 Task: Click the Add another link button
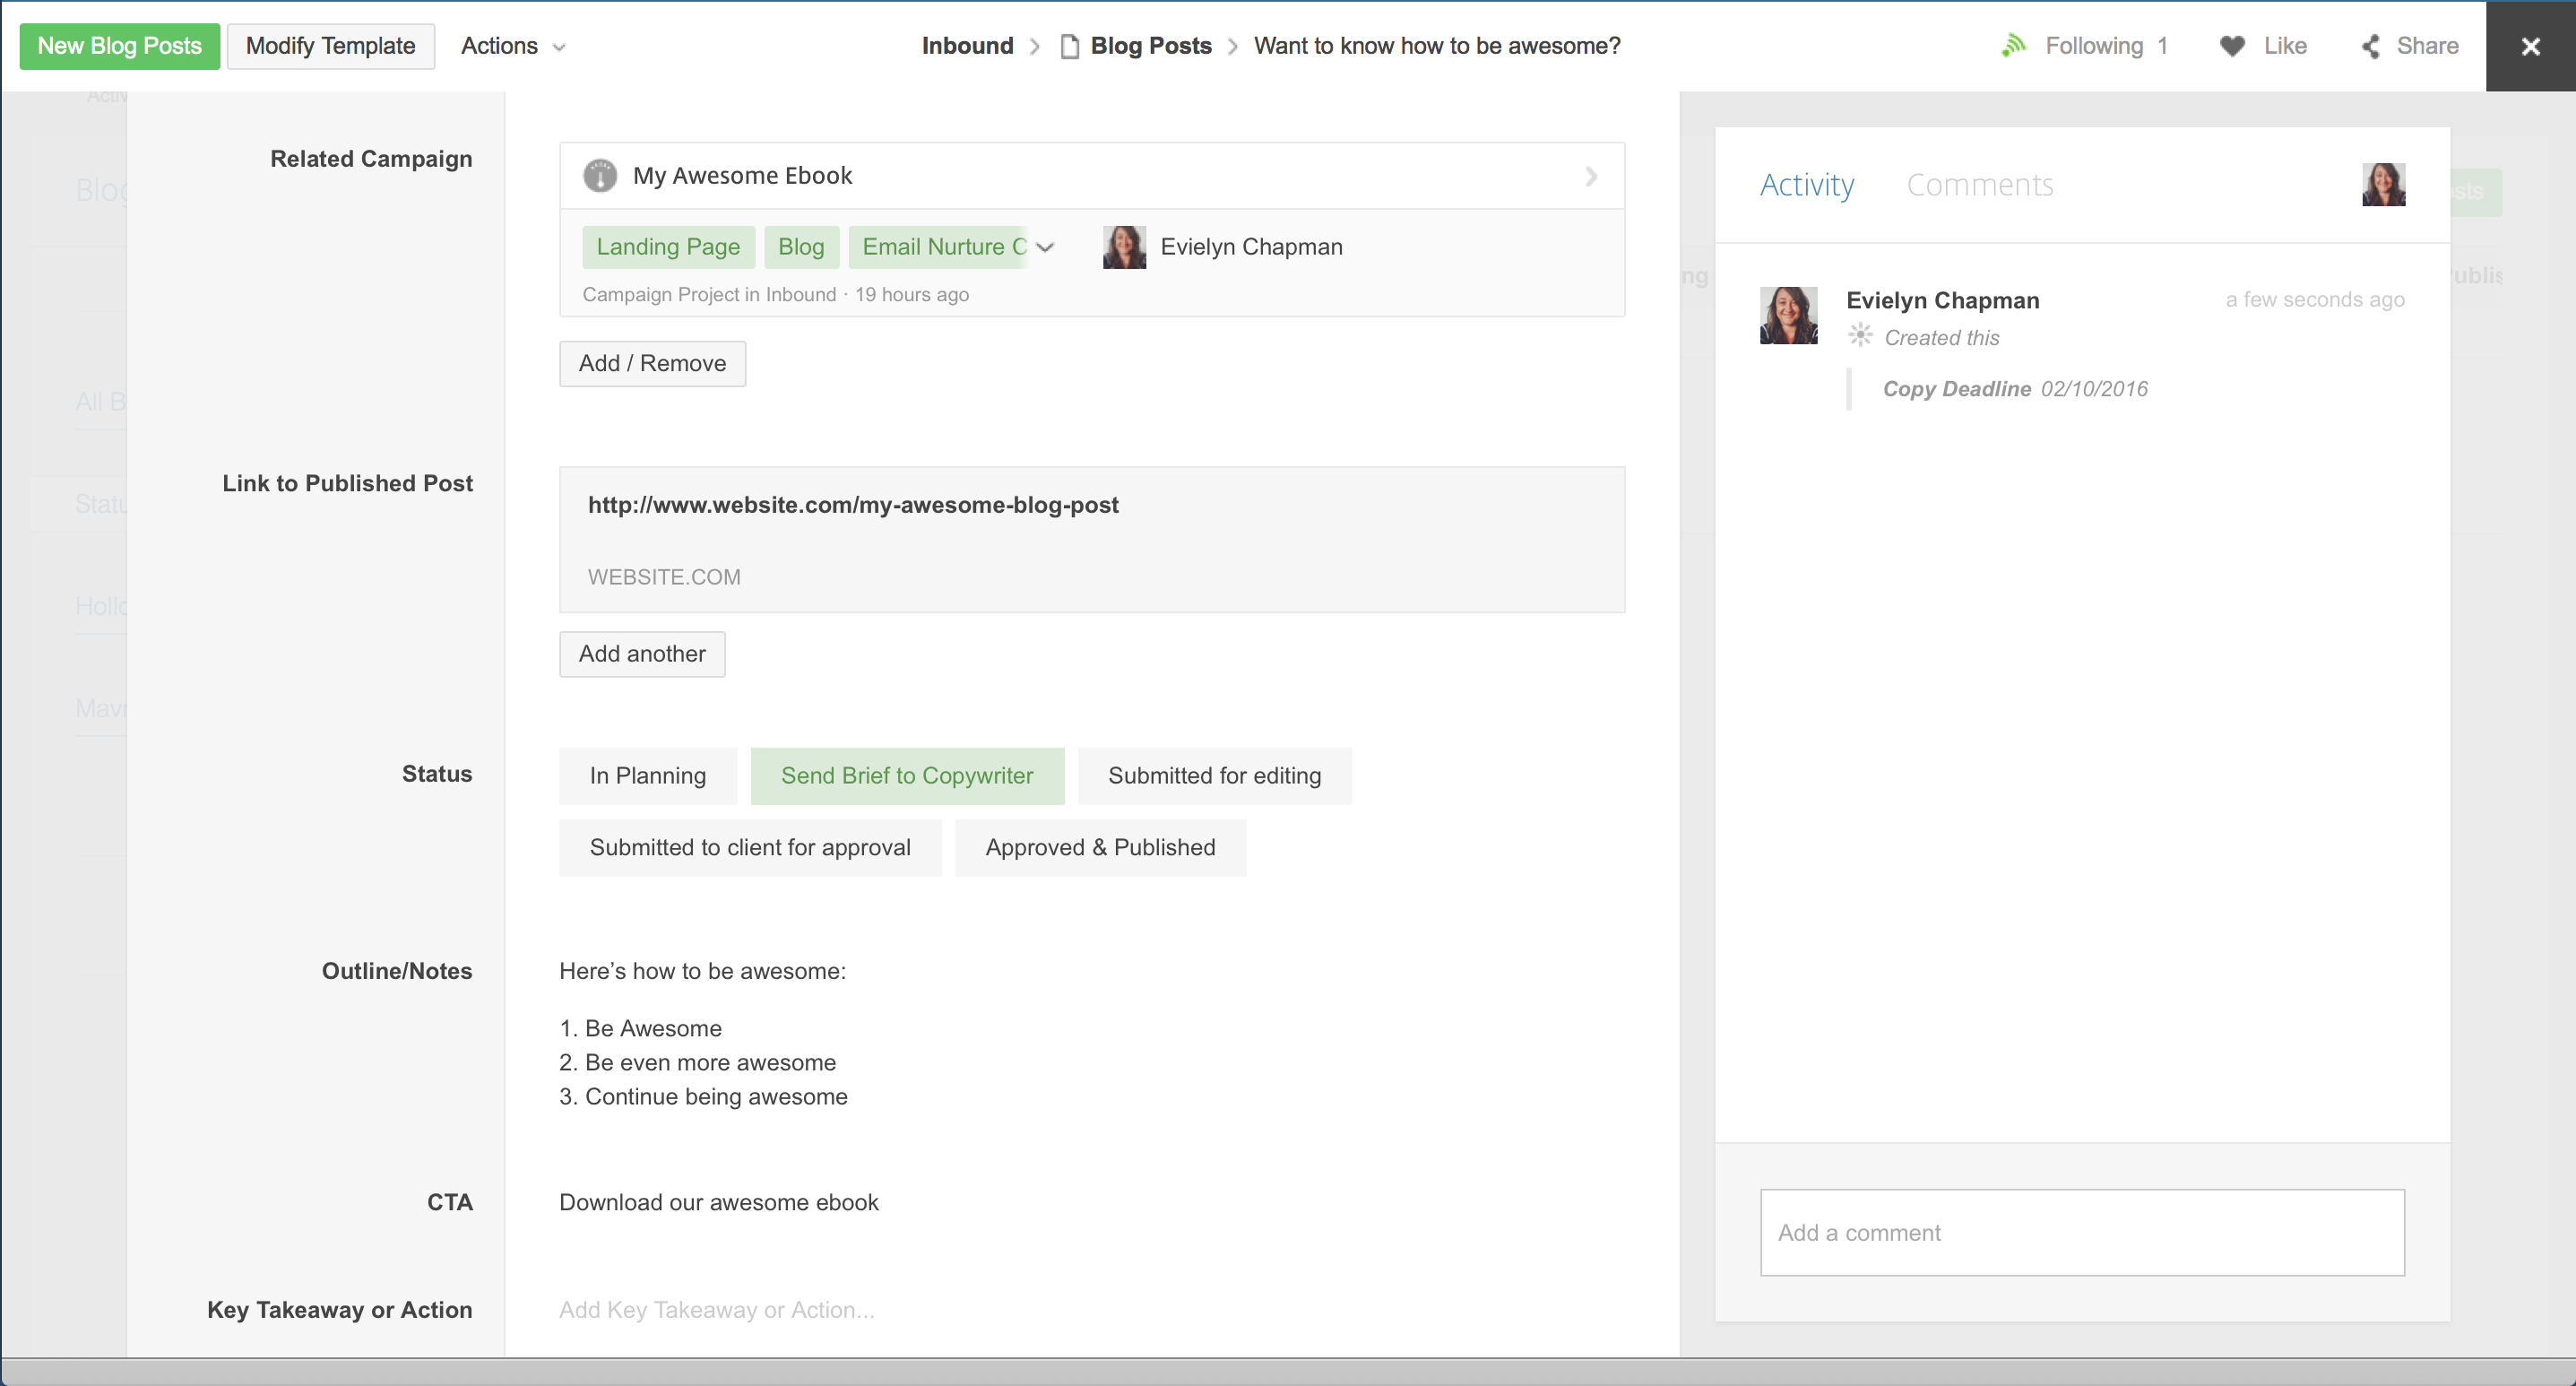point(641,654)
